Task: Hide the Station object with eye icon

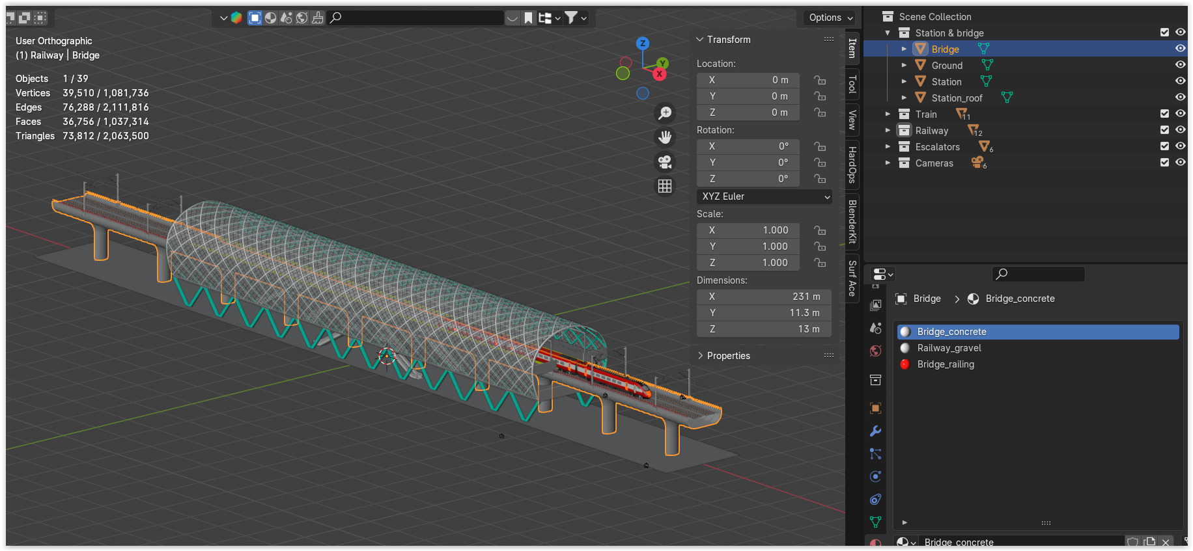Action: click(1180, 81)
